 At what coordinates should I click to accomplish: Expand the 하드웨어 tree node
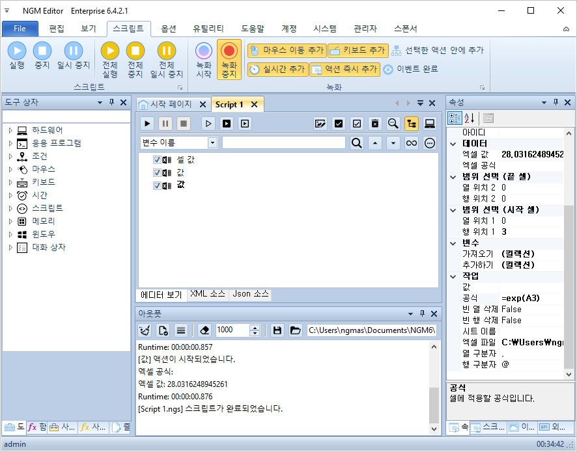(10, 130)
